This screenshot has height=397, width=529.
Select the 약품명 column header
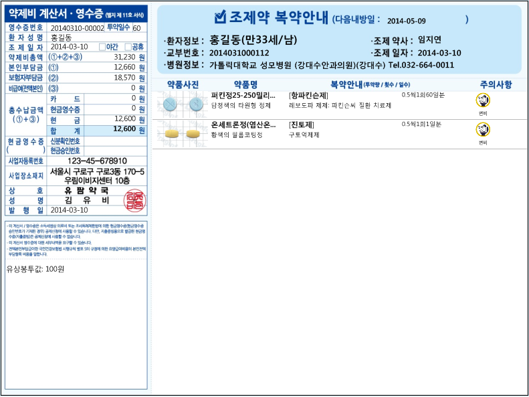click(245, 84)
